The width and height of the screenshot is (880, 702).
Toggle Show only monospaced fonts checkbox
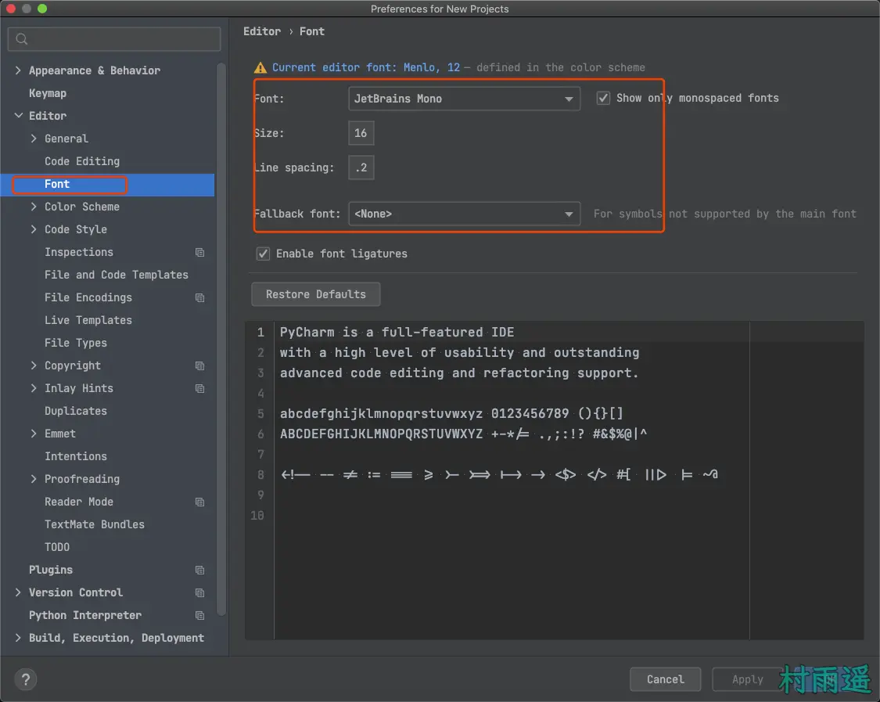tap(603, 98)
